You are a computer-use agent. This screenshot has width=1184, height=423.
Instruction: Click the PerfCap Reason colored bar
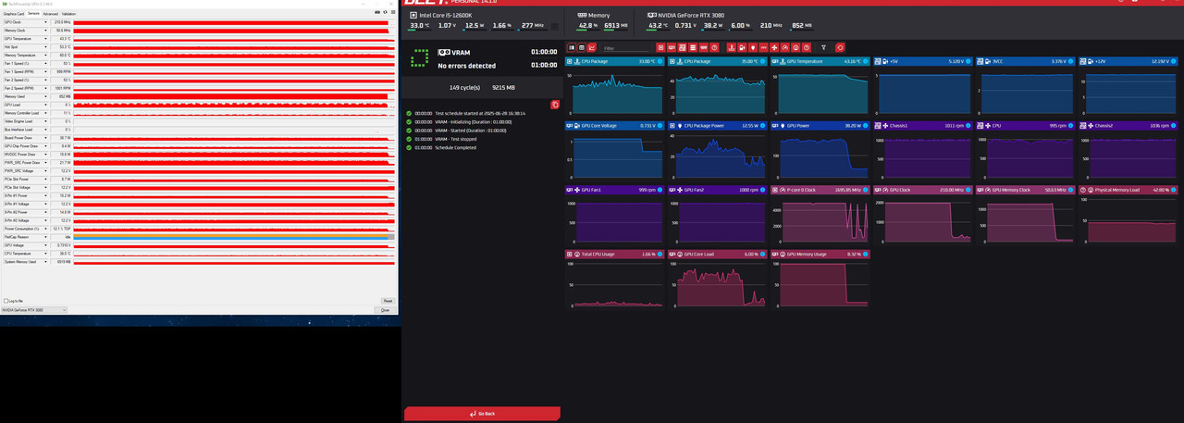pyautogui.click(x=233, y=237)
